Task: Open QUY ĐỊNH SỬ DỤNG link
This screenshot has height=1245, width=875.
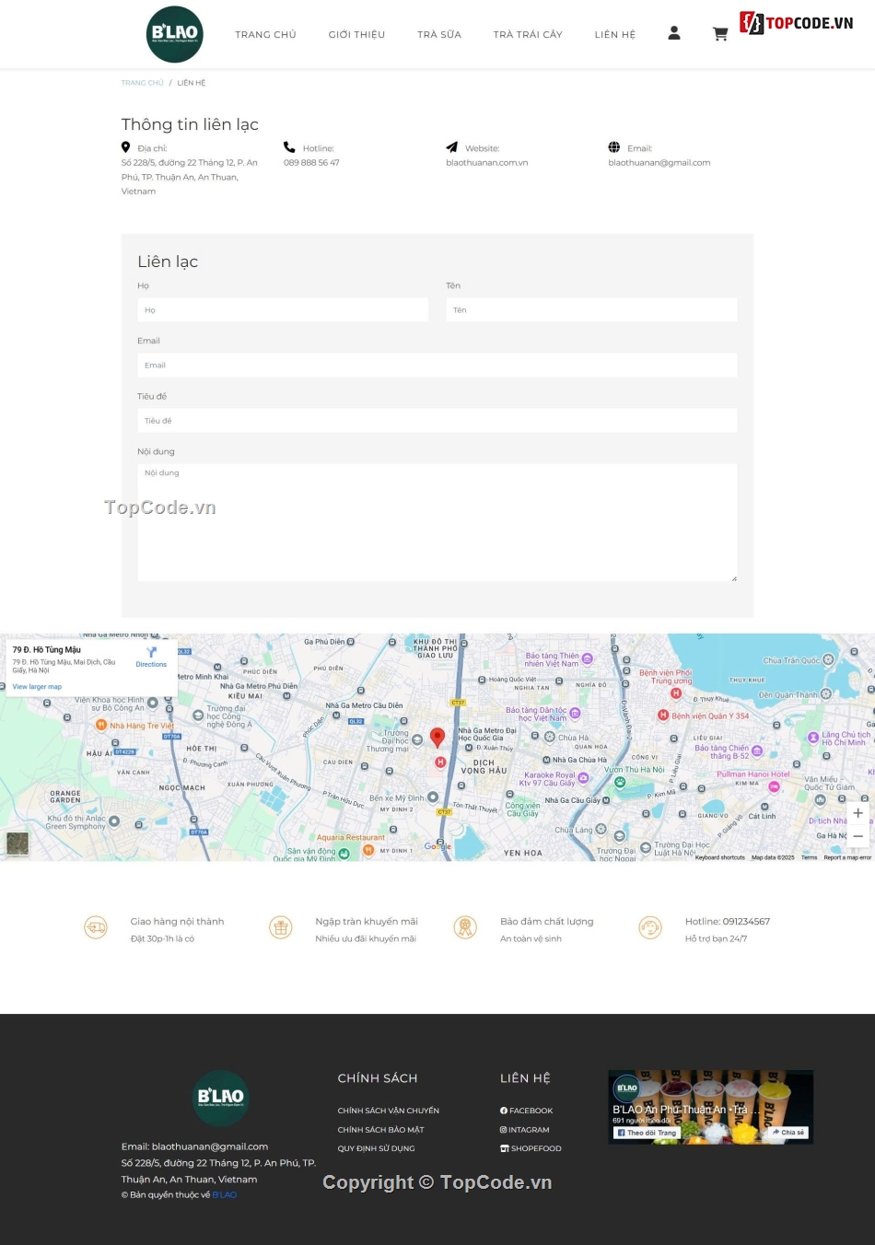Action: point(376,1148)
